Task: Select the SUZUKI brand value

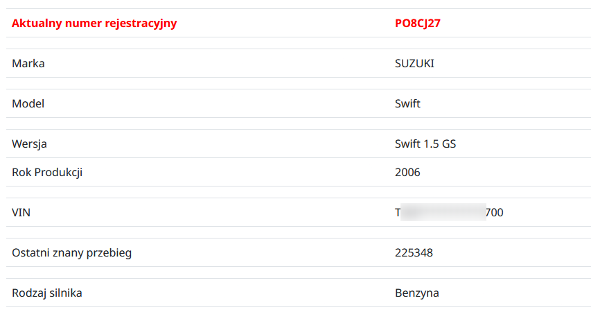Action: (414, 63)
